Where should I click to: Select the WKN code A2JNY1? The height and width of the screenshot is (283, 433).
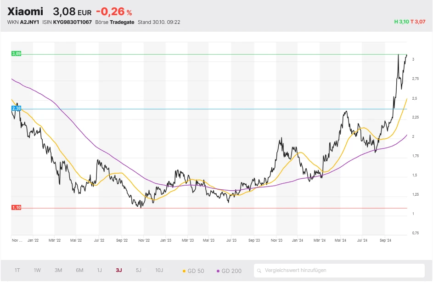[x=29, y=22]
